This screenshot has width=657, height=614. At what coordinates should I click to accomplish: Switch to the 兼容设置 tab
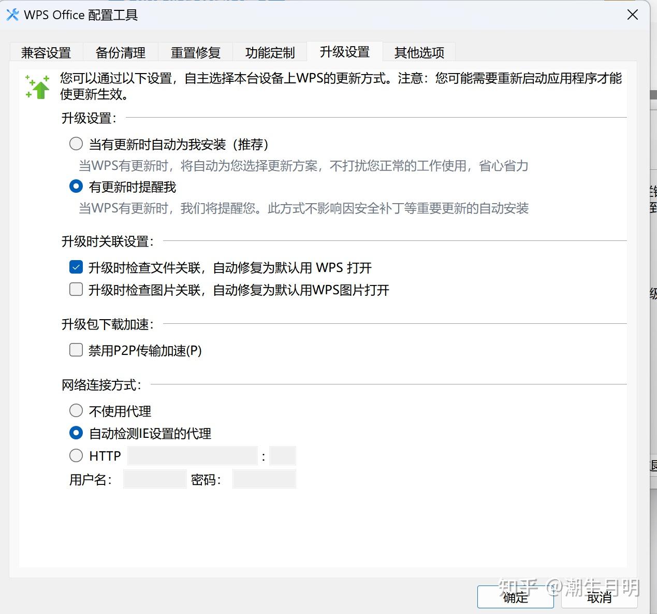click(46, 52)
